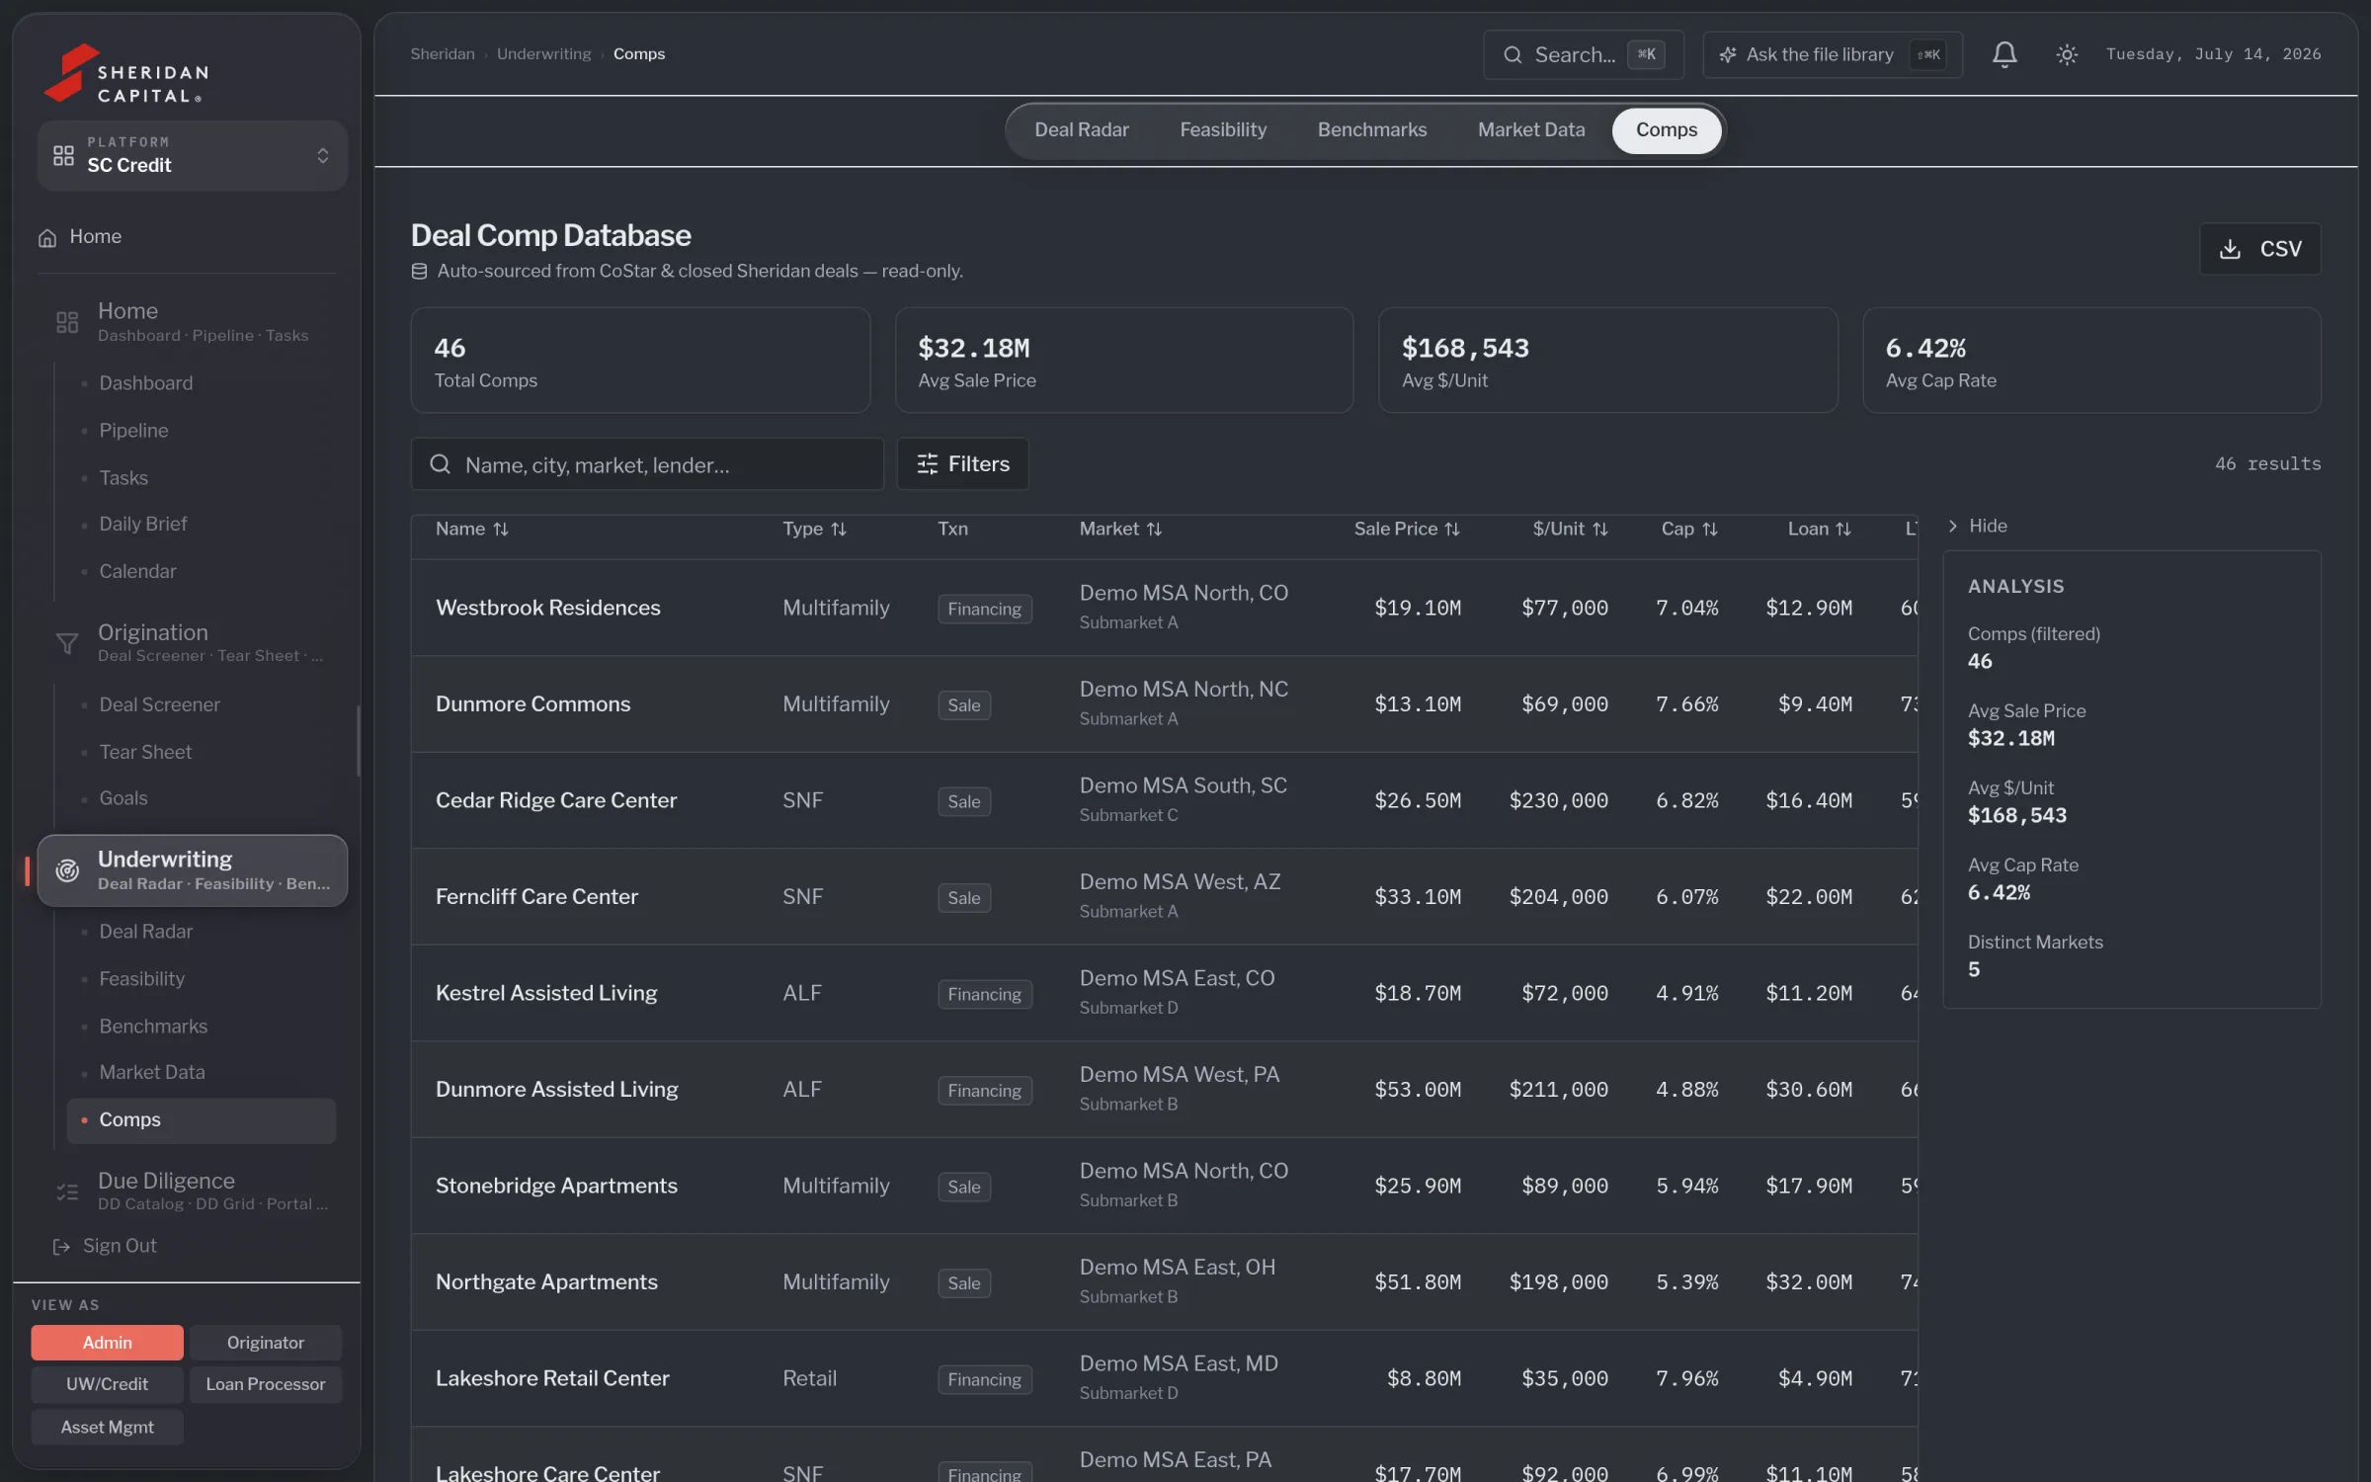Sort the table by Type column

pos(814,530)
